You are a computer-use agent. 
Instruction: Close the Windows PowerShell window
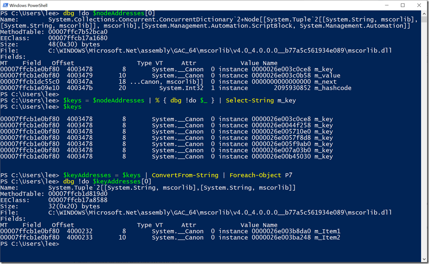(419, 5)
